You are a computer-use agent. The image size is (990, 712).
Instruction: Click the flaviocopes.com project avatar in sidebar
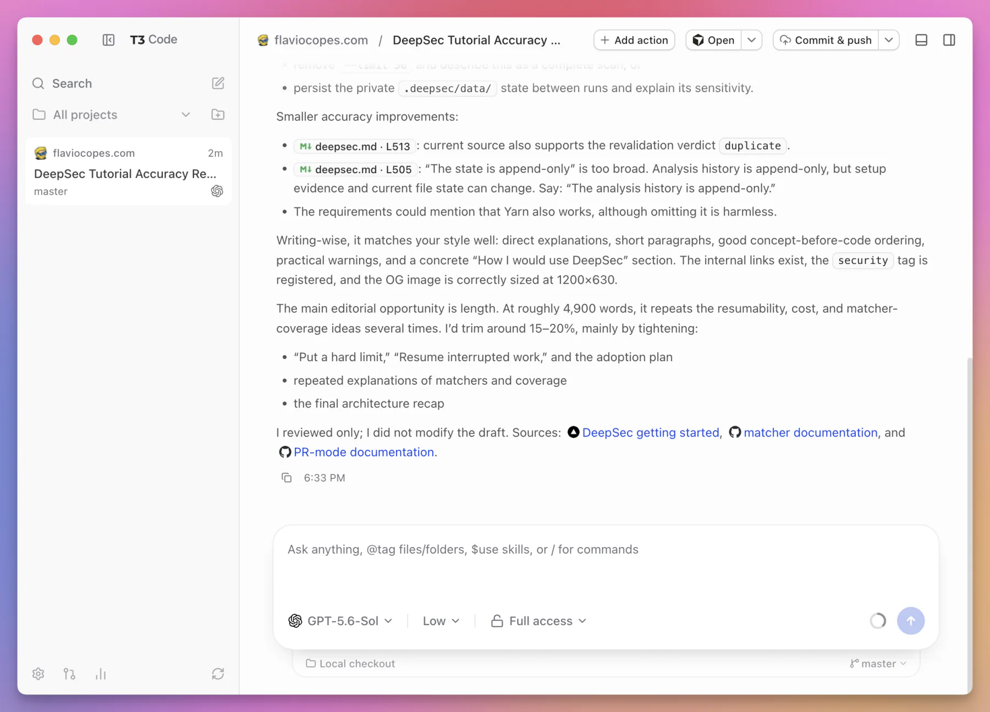[x=41, y=153]
